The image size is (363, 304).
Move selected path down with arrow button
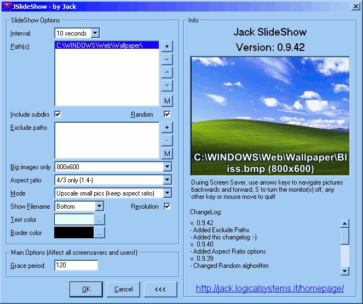click(x=167, y=85)
